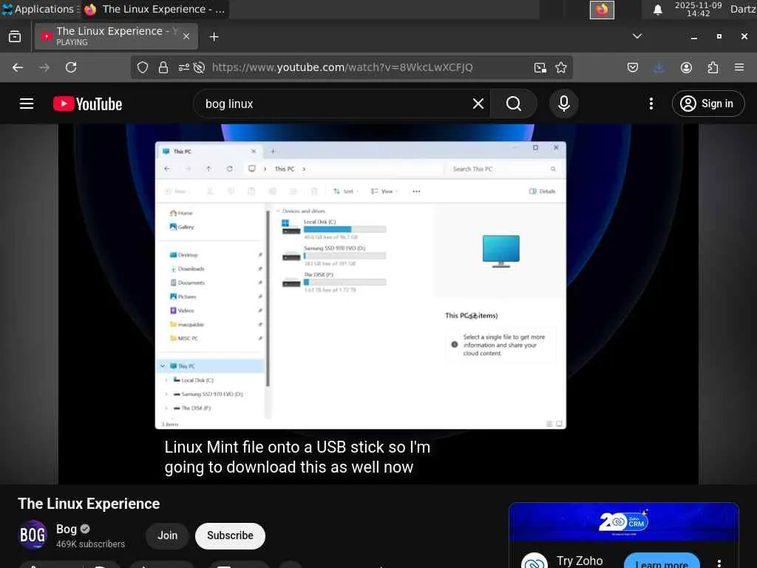Image resolution: width=757 pixels, height=568 pixels.
Task: Clear the search text with the X icon
Action: click(x=478, y=104)
